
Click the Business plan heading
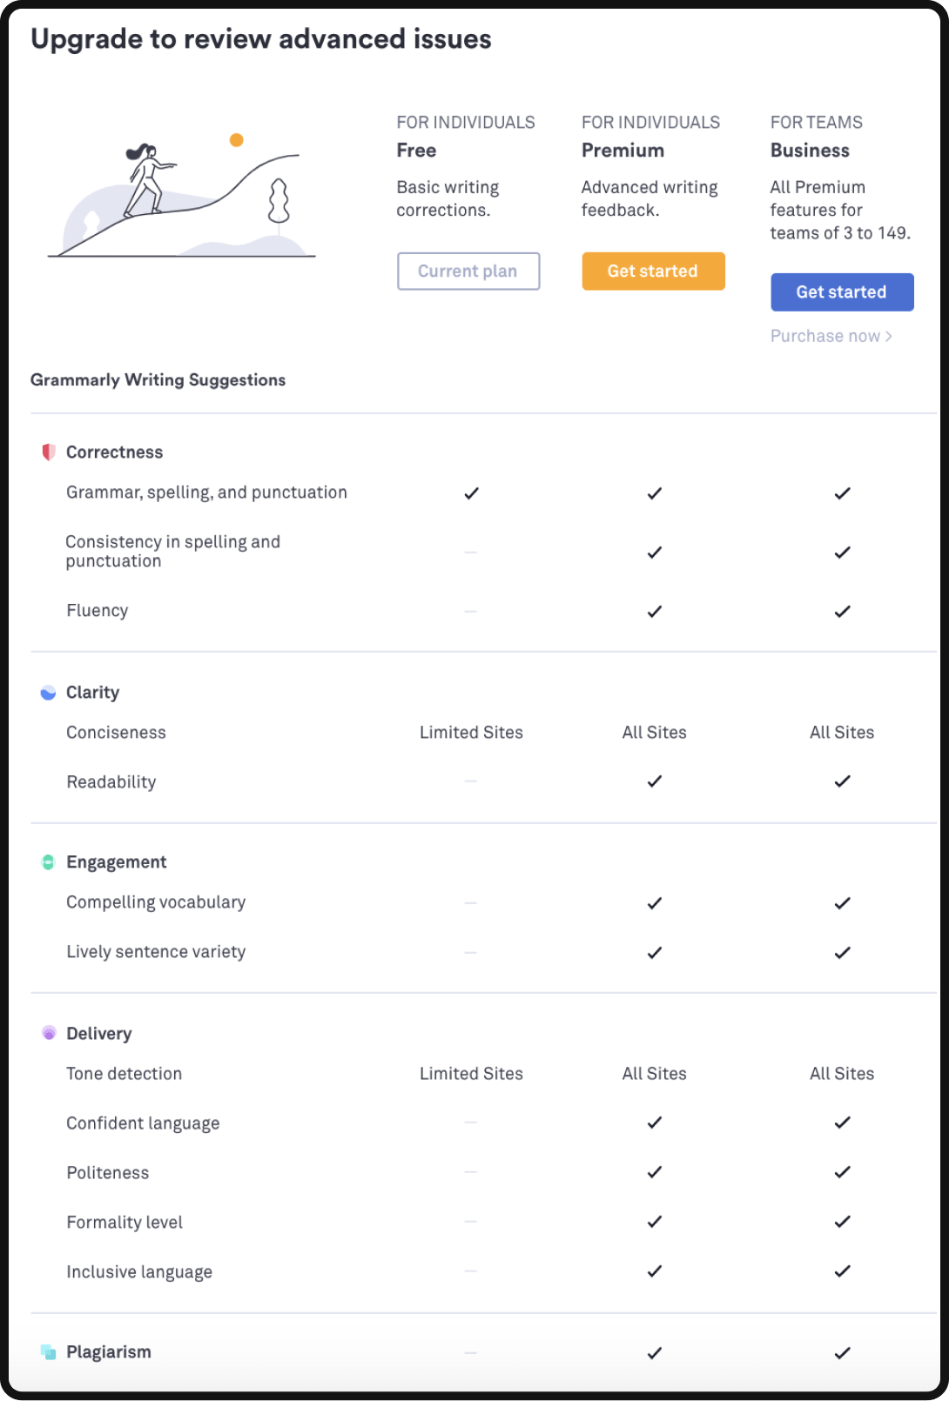click(810, 151)
